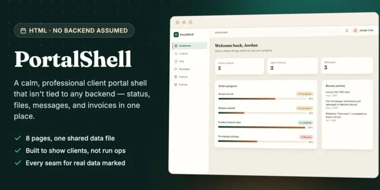Click the Projects folder icon

coord(176,54)
